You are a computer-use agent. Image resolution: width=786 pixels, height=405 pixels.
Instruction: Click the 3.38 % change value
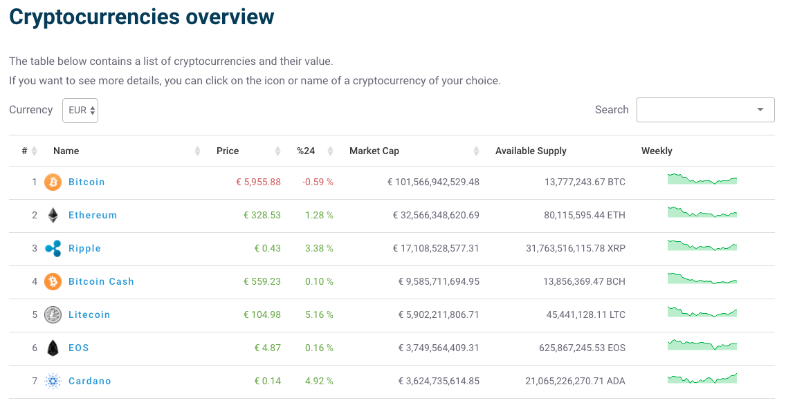(320, 248)
